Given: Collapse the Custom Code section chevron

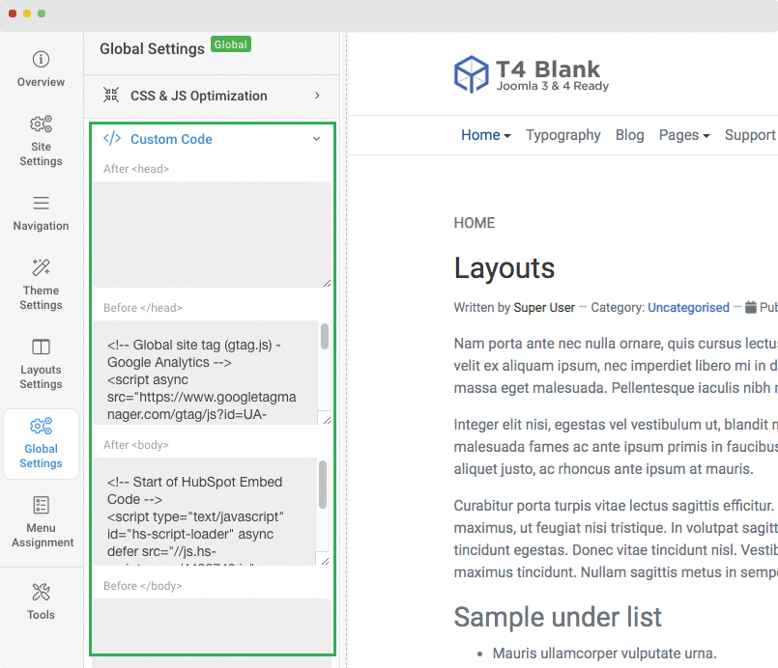Looking at the screenshot, I should [x=316, y=139].
